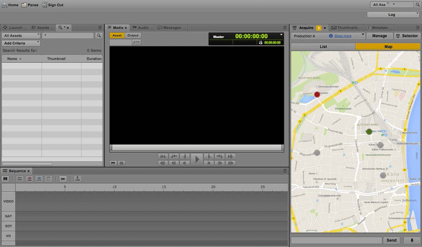
Task: Expand the Add Criteria dropdown
Action: point(21,43)
